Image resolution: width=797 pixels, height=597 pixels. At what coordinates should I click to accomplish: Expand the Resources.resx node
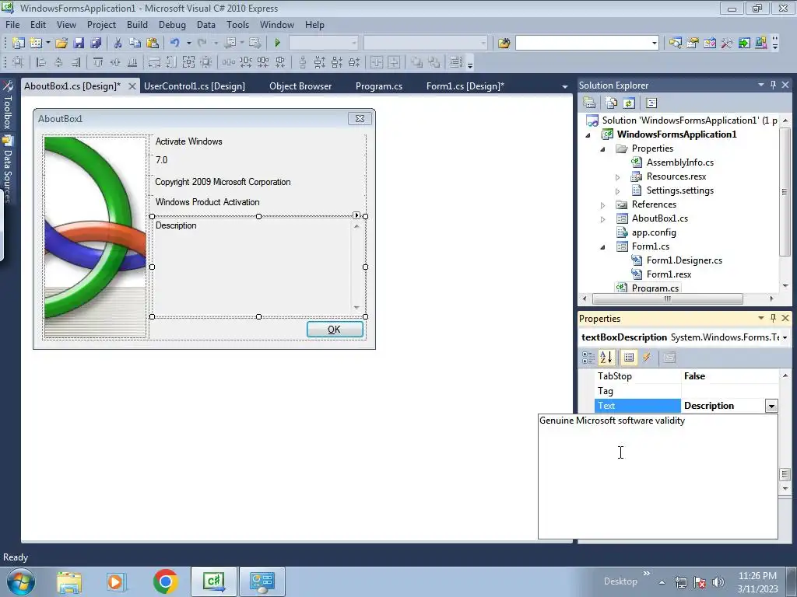[x=617, y=177]
